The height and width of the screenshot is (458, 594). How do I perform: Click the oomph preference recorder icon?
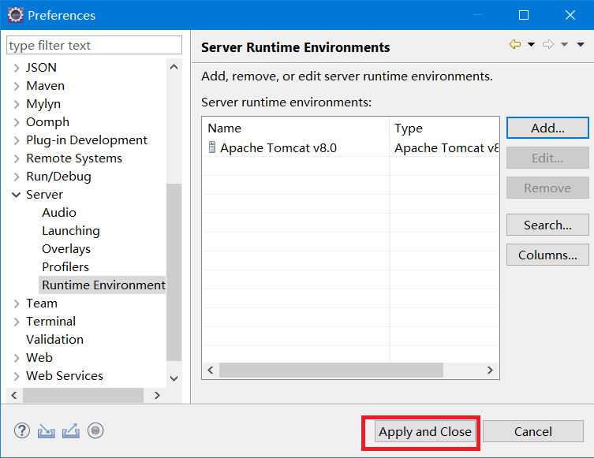(95, 430)
